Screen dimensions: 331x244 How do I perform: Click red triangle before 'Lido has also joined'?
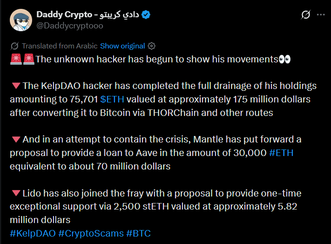click(15, 193)
